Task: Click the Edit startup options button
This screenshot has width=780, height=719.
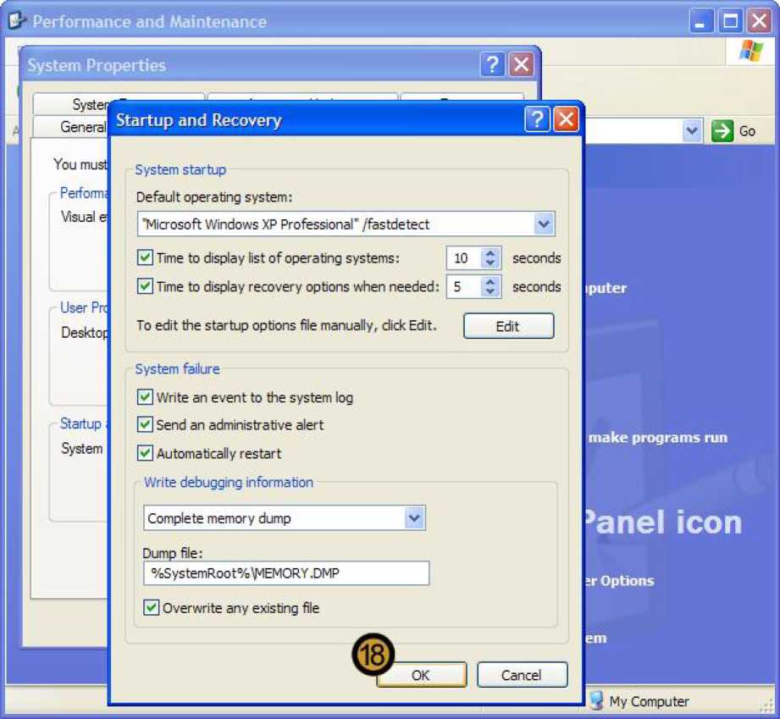Action: point(508,326)
